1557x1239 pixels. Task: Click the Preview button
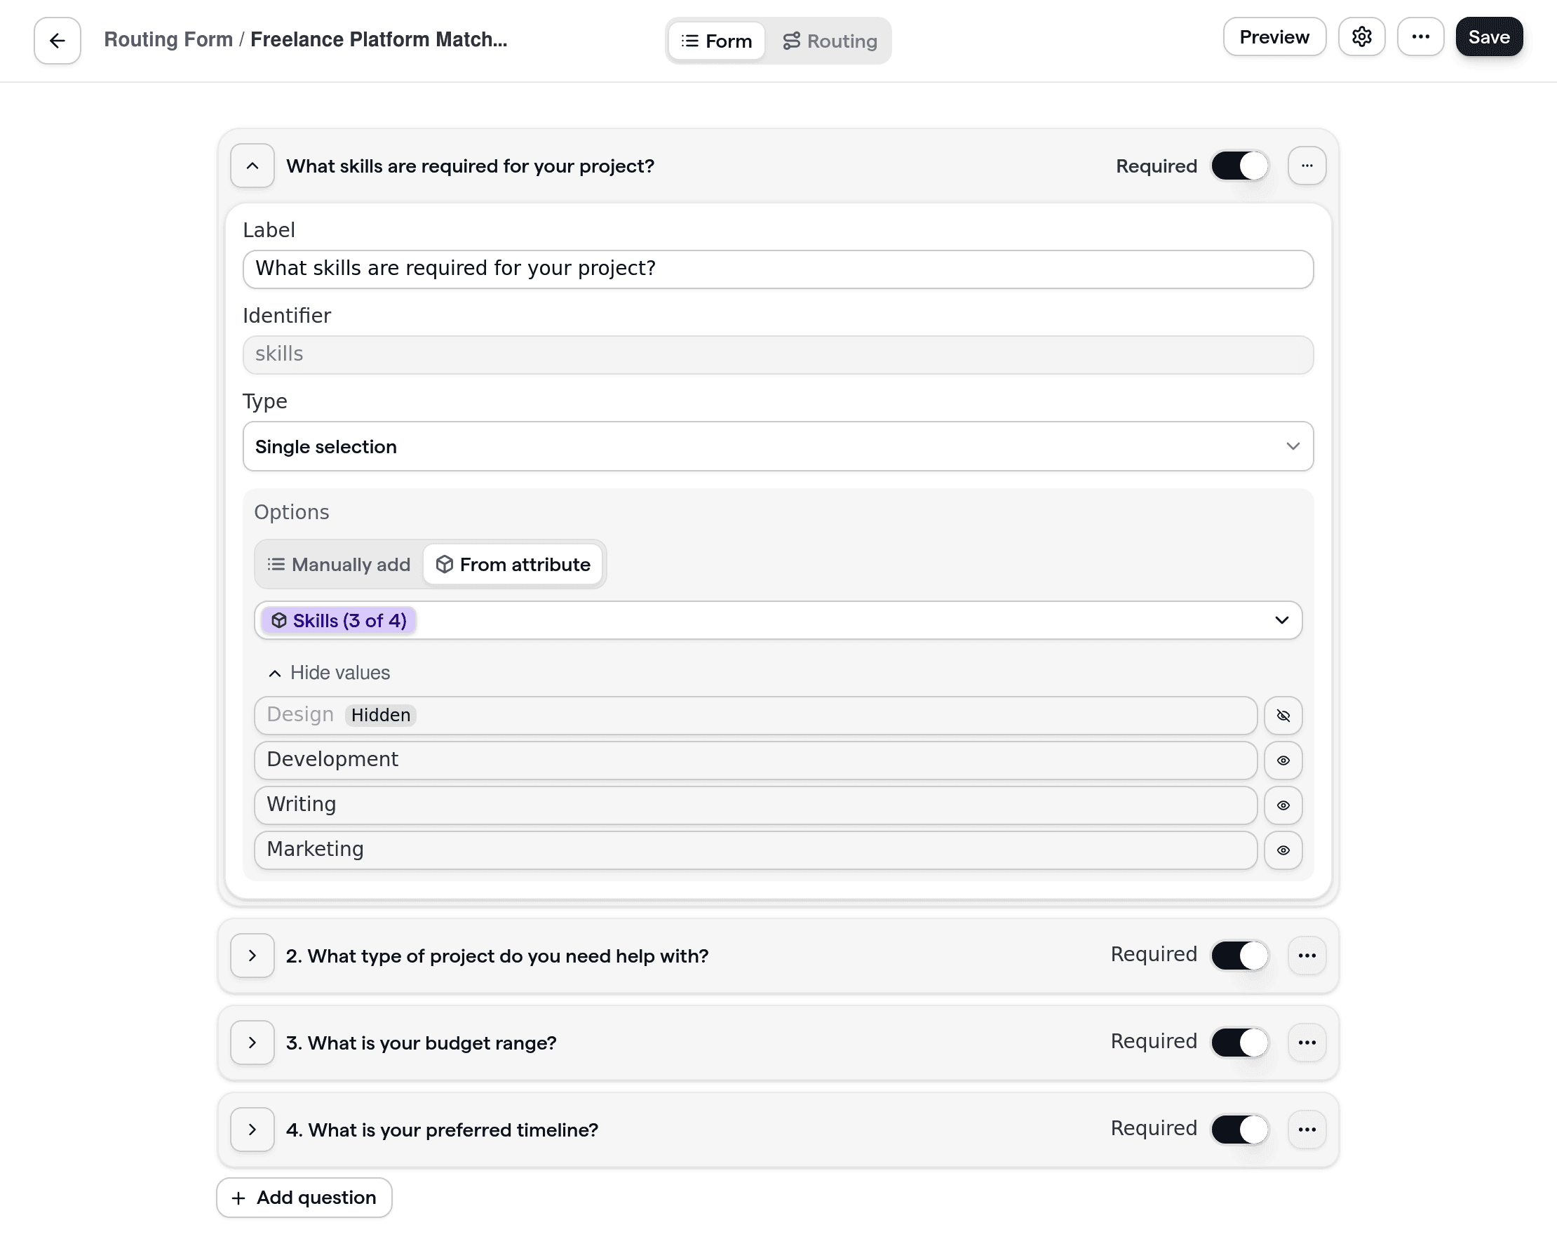tap(1273, 36)
